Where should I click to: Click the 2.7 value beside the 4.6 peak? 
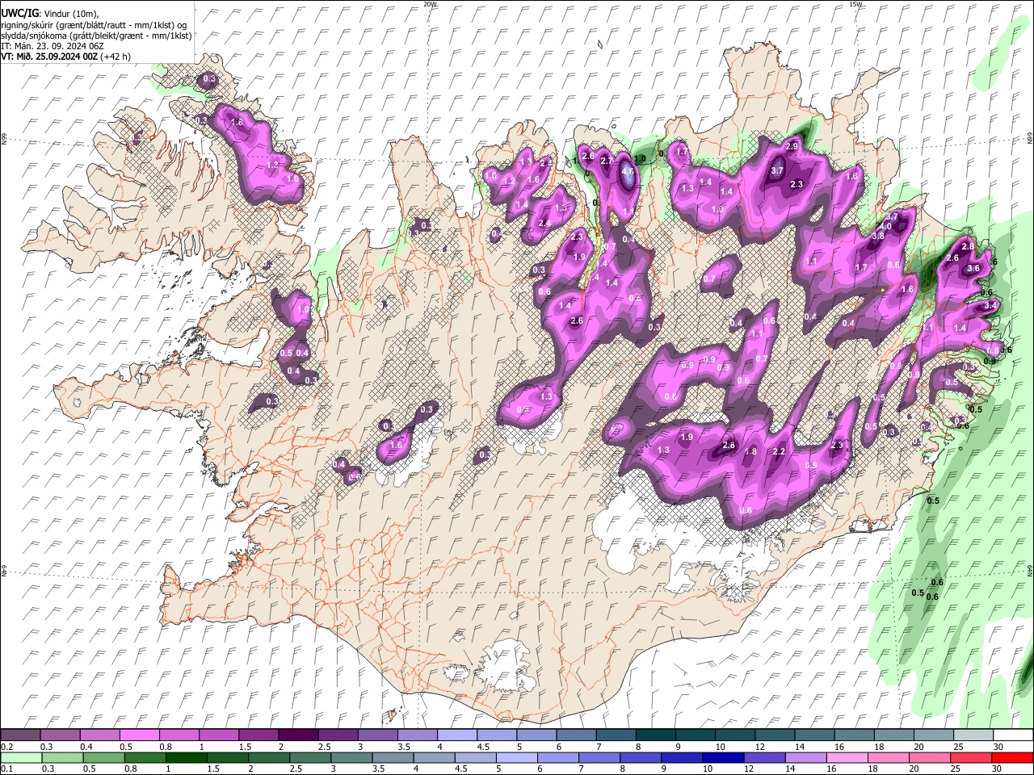(607, 161)
